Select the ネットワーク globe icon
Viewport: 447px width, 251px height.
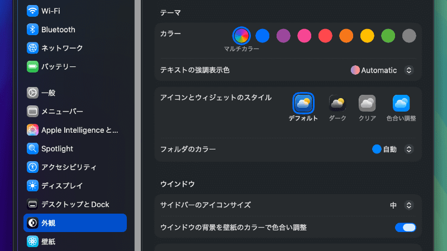(x=32, y=48)
